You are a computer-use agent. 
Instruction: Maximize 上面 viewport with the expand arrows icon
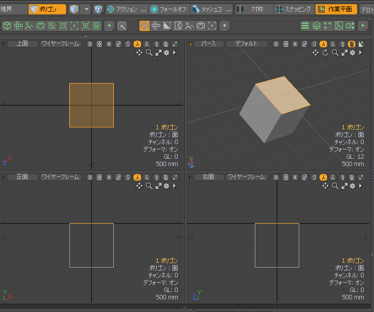(x=158, y=53)
